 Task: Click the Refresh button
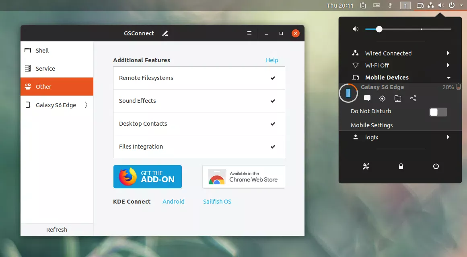tap(57, 230)
